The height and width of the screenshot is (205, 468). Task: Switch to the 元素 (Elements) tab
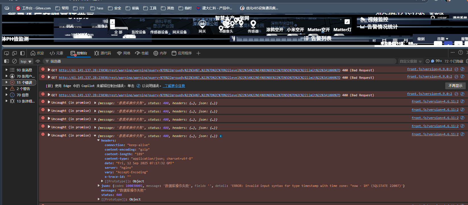coord(56,53)
